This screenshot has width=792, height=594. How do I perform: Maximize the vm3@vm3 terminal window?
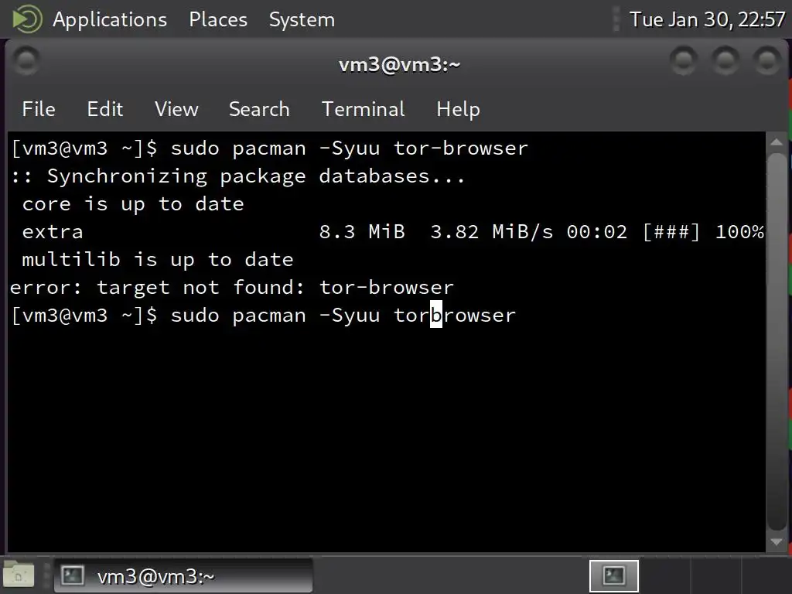click(x=725, y=60)
